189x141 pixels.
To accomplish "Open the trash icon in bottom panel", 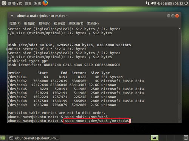I will 186,138.
